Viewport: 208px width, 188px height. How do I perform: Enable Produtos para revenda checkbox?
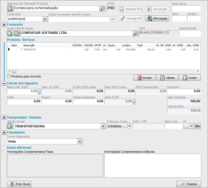(9, 76)
